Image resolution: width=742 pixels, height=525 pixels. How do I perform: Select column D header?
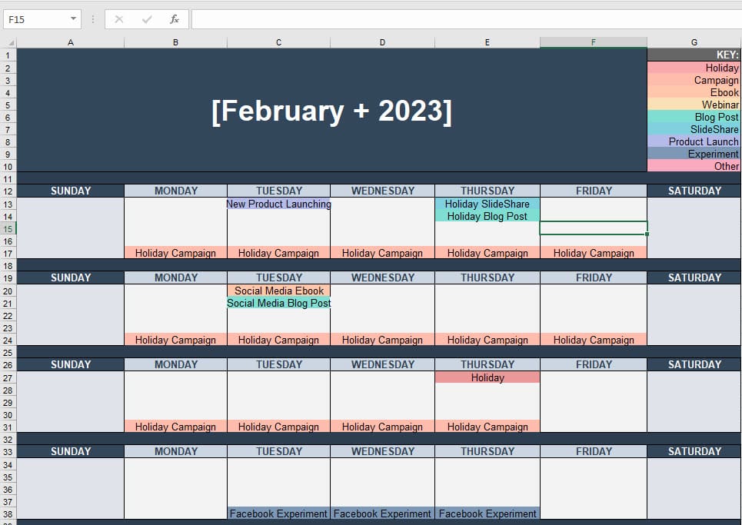click(382, 42)
